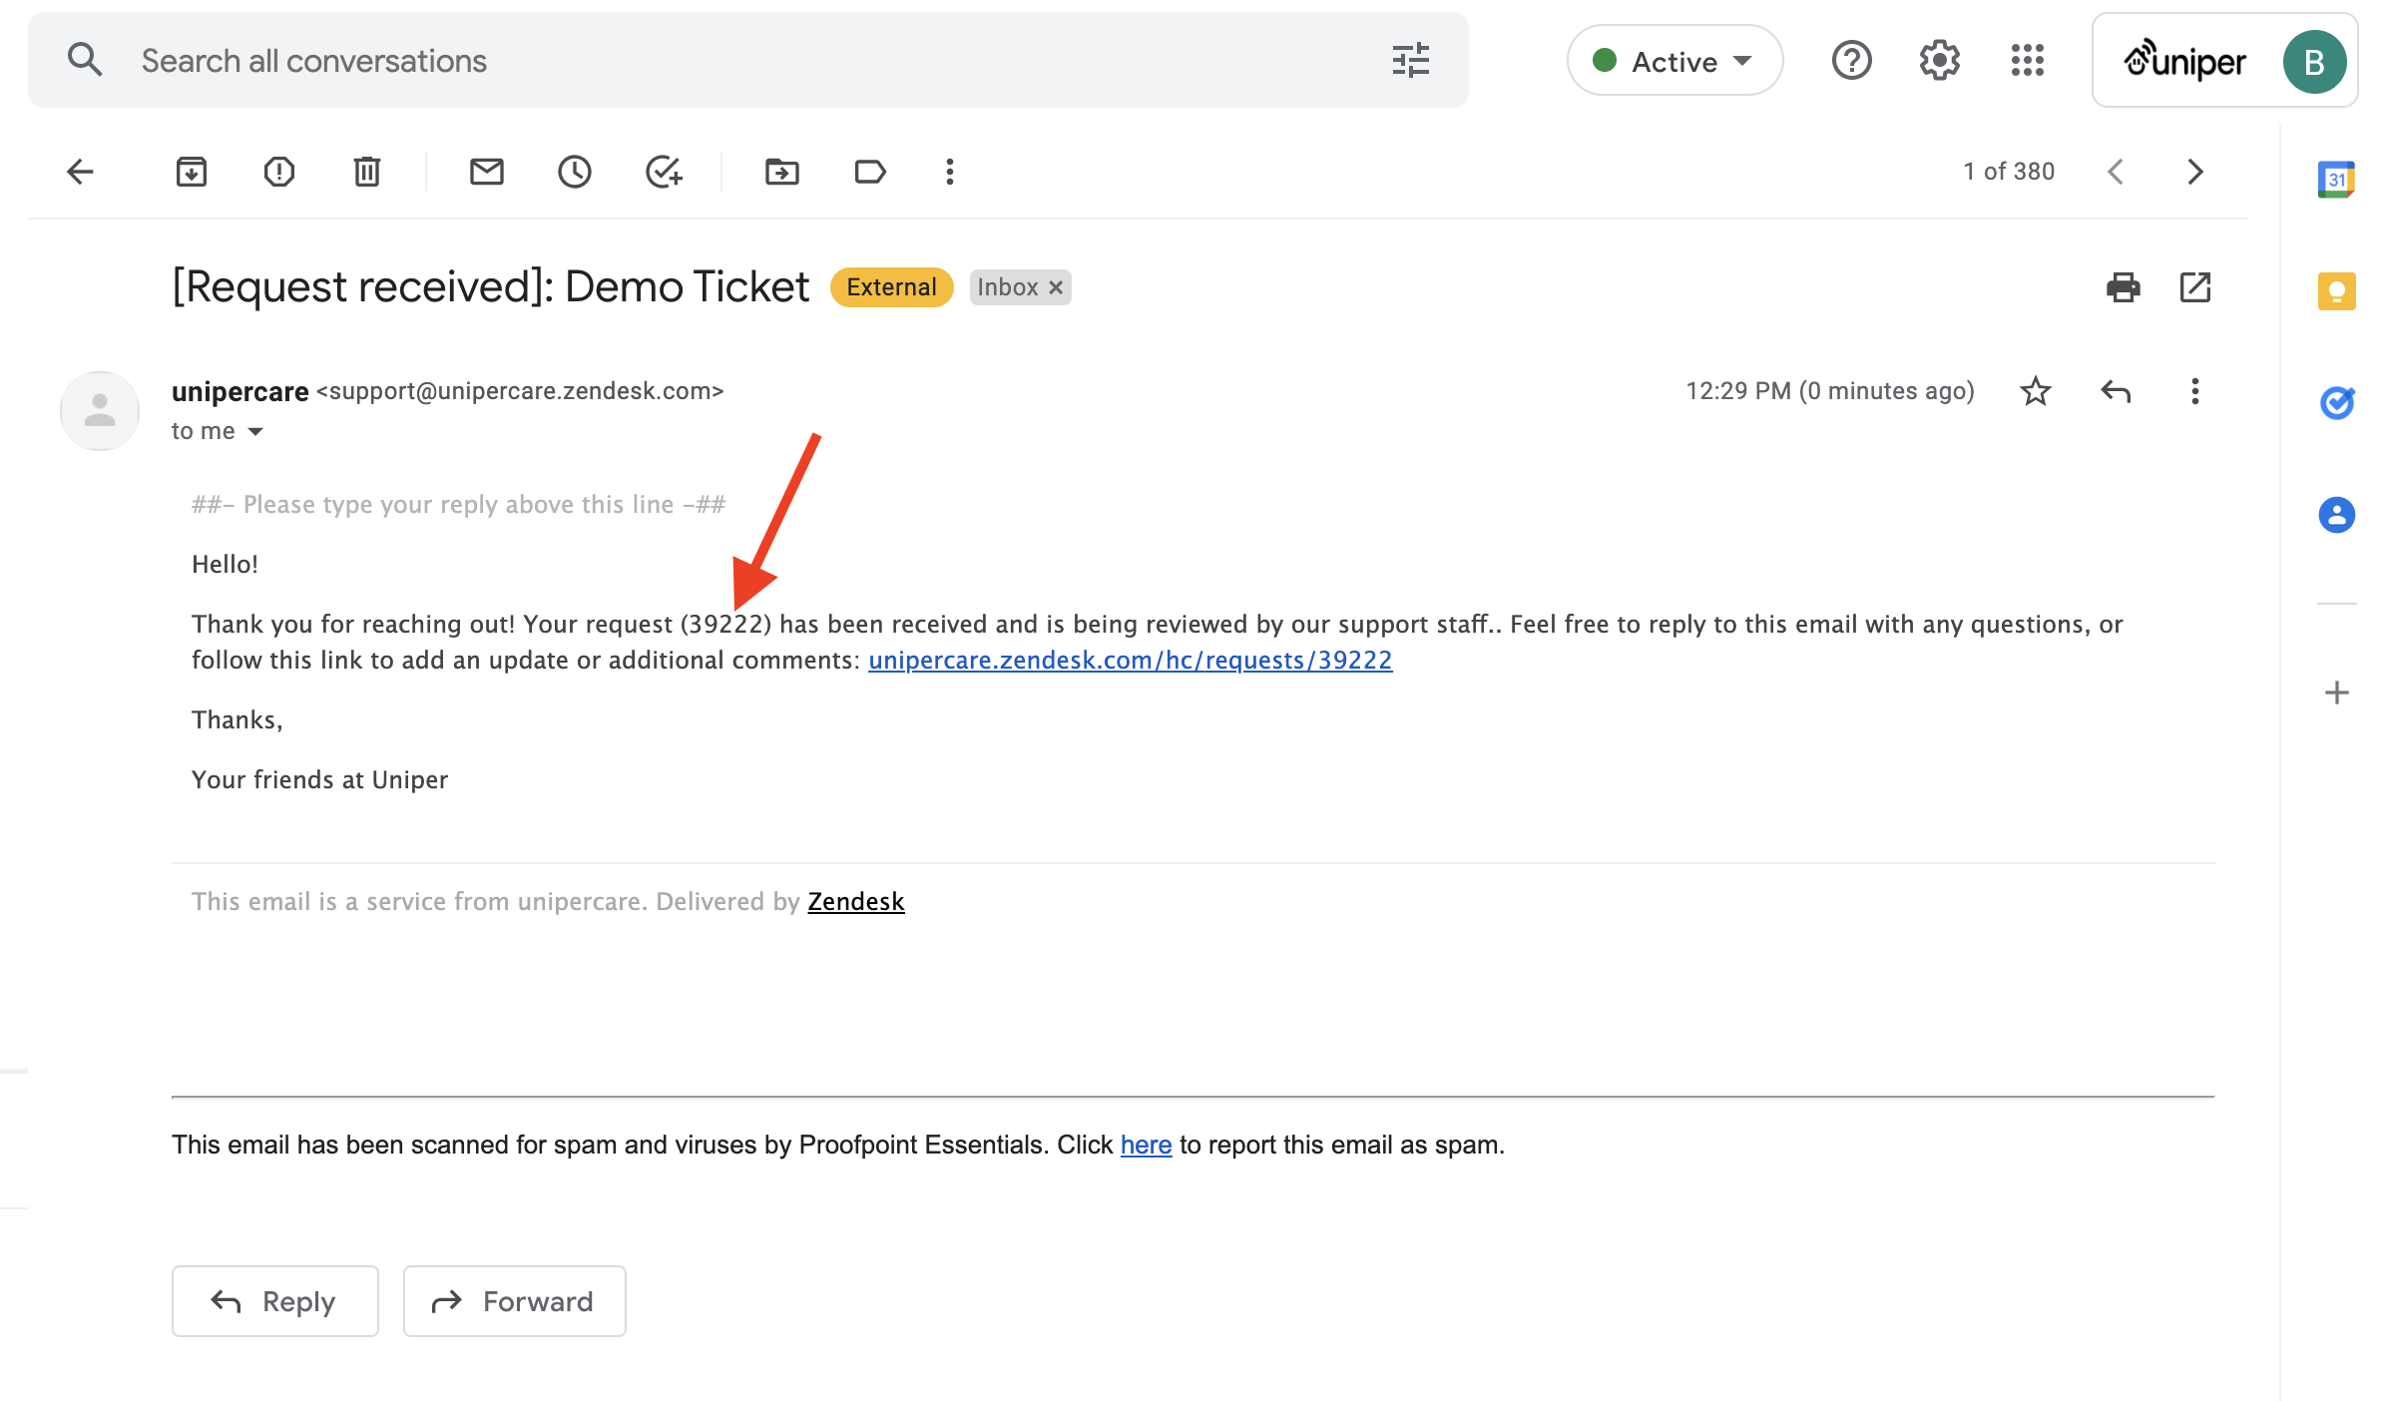Focus the Search all conversations field
This screenshot has height=1401, width=2391.
click(x=748, y=61)
